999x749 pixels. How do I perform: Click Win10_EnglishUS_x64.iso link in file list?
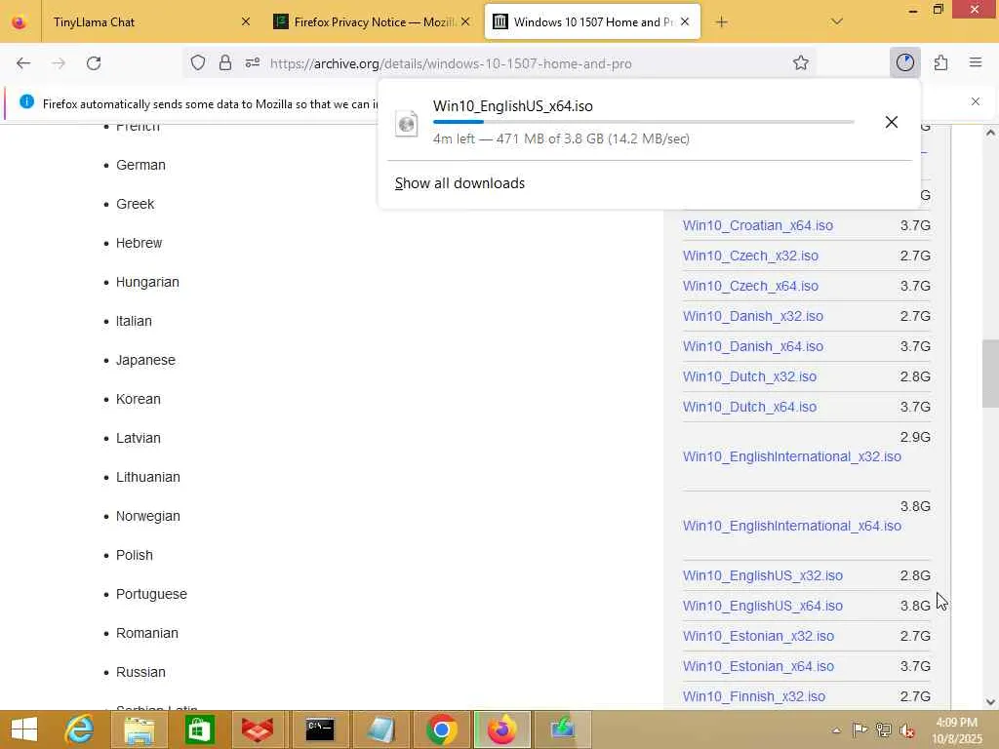pos(763,606)
